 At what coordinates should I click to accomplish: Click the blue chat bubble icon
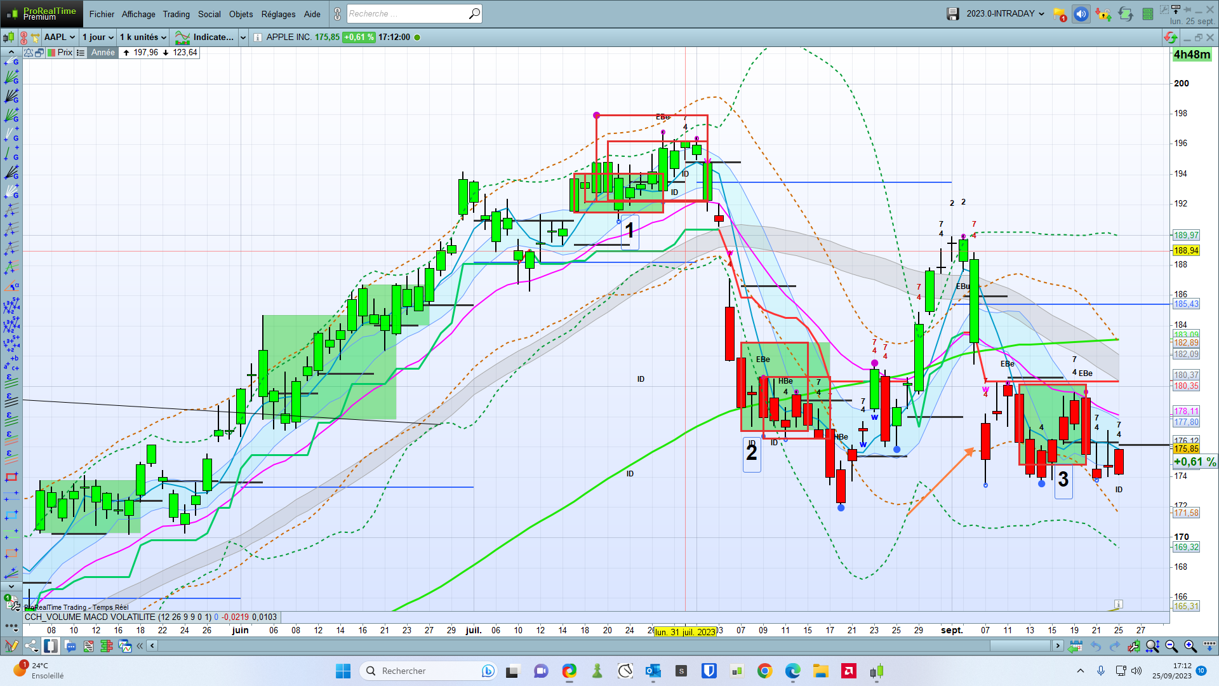70,646
